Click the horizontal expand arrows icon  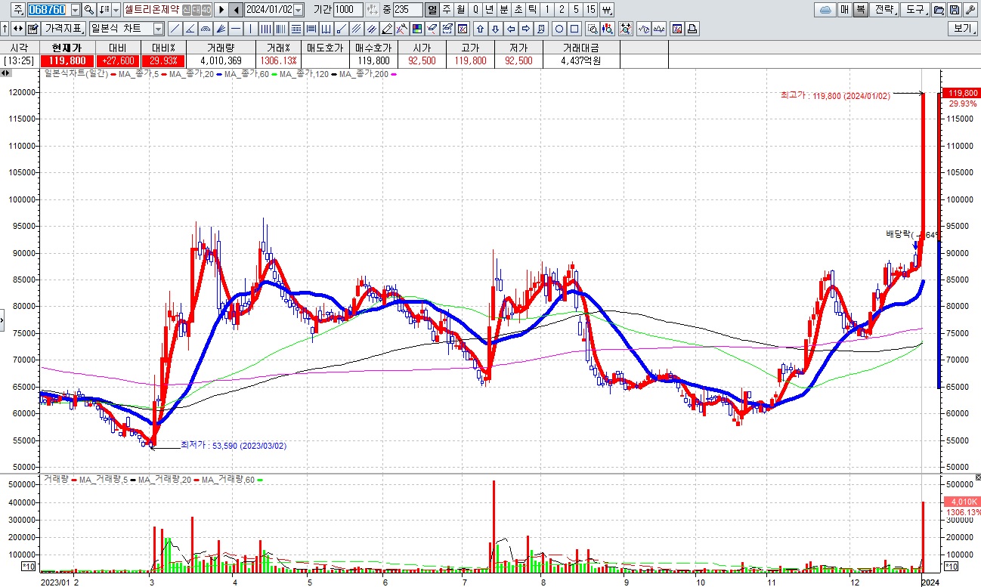tap(17, 29)
